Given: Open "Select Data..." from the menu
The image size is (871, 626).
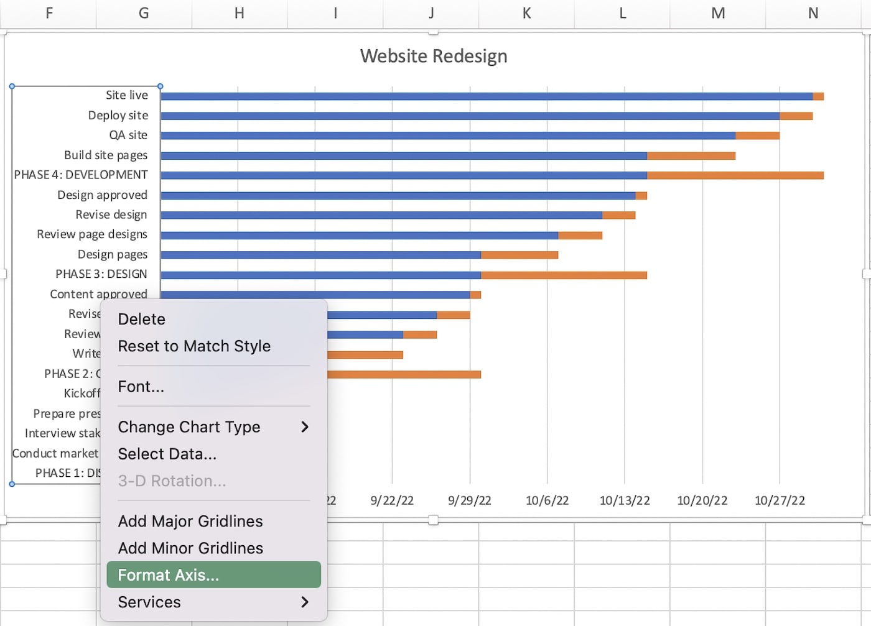Looking at the screenshot, I should click(167, 454).
